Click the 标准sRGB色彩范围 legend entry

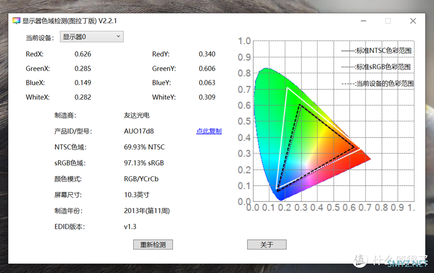tap(376, 67)
